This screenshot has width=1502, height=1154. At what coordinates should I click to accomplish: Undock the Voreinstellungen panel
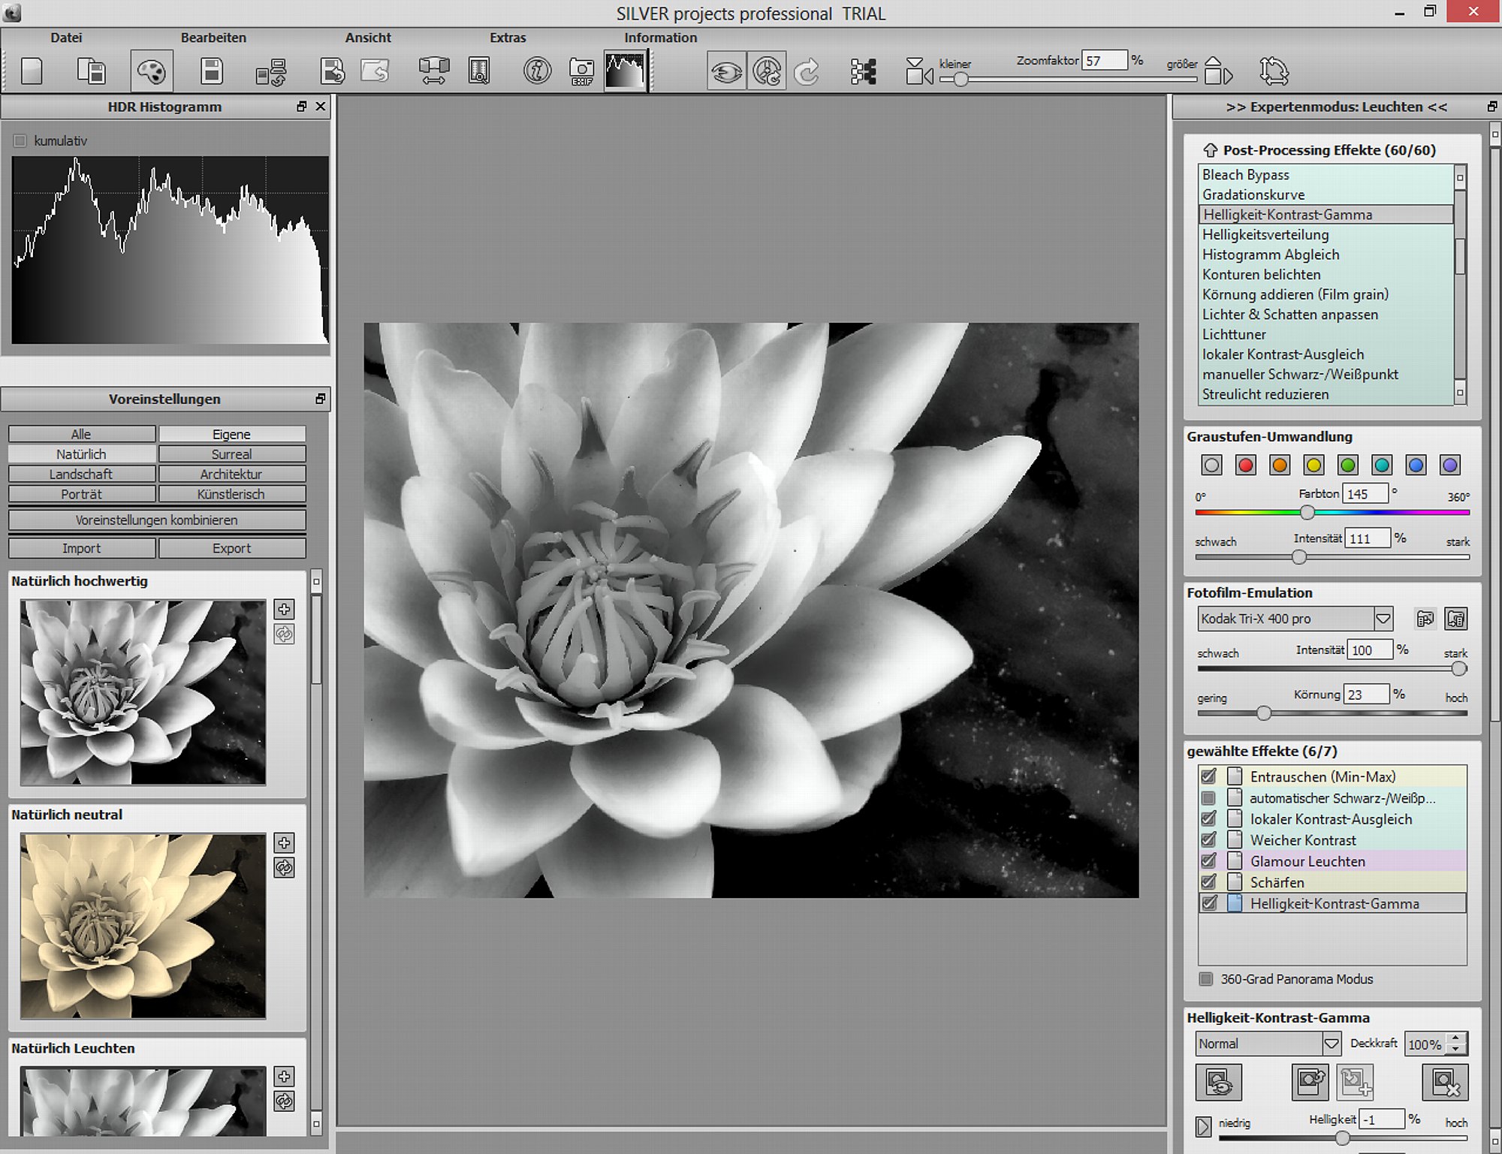coord(321,399)
